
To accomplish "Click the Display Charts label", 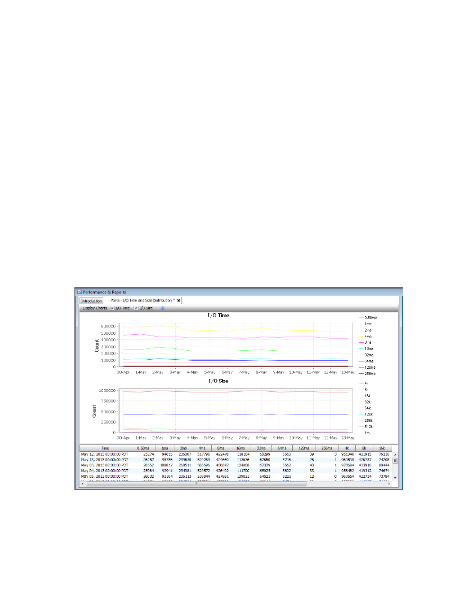I will pyautogui.click(x=95, y=308).
